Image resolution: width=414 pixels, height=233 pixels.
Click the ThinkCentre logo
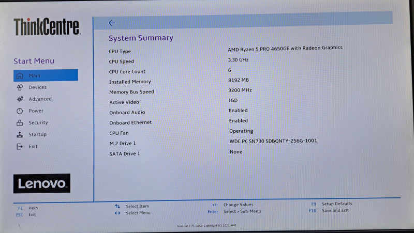click(x=47, y=26)
